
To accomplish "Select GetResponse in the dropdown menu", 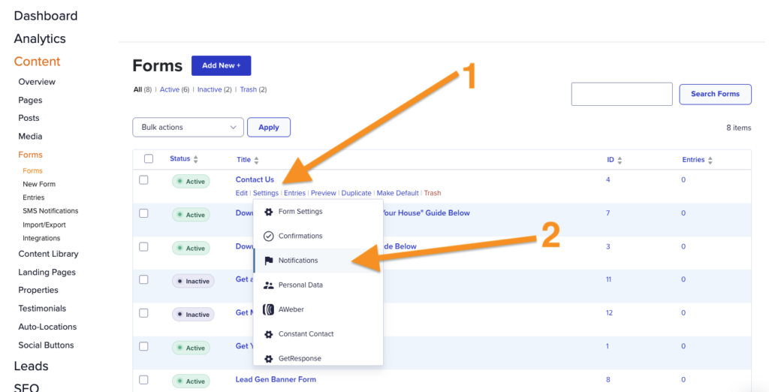I will [x=318, y=358].
